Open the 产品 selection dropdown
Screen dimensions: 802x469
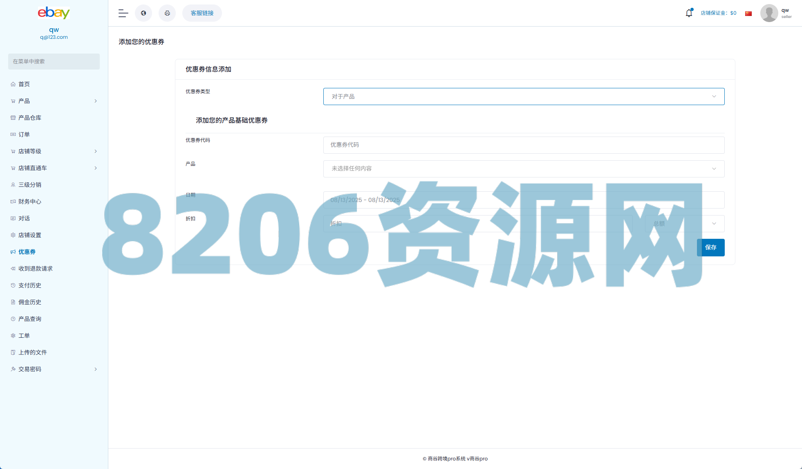click(x=524, y=169)
